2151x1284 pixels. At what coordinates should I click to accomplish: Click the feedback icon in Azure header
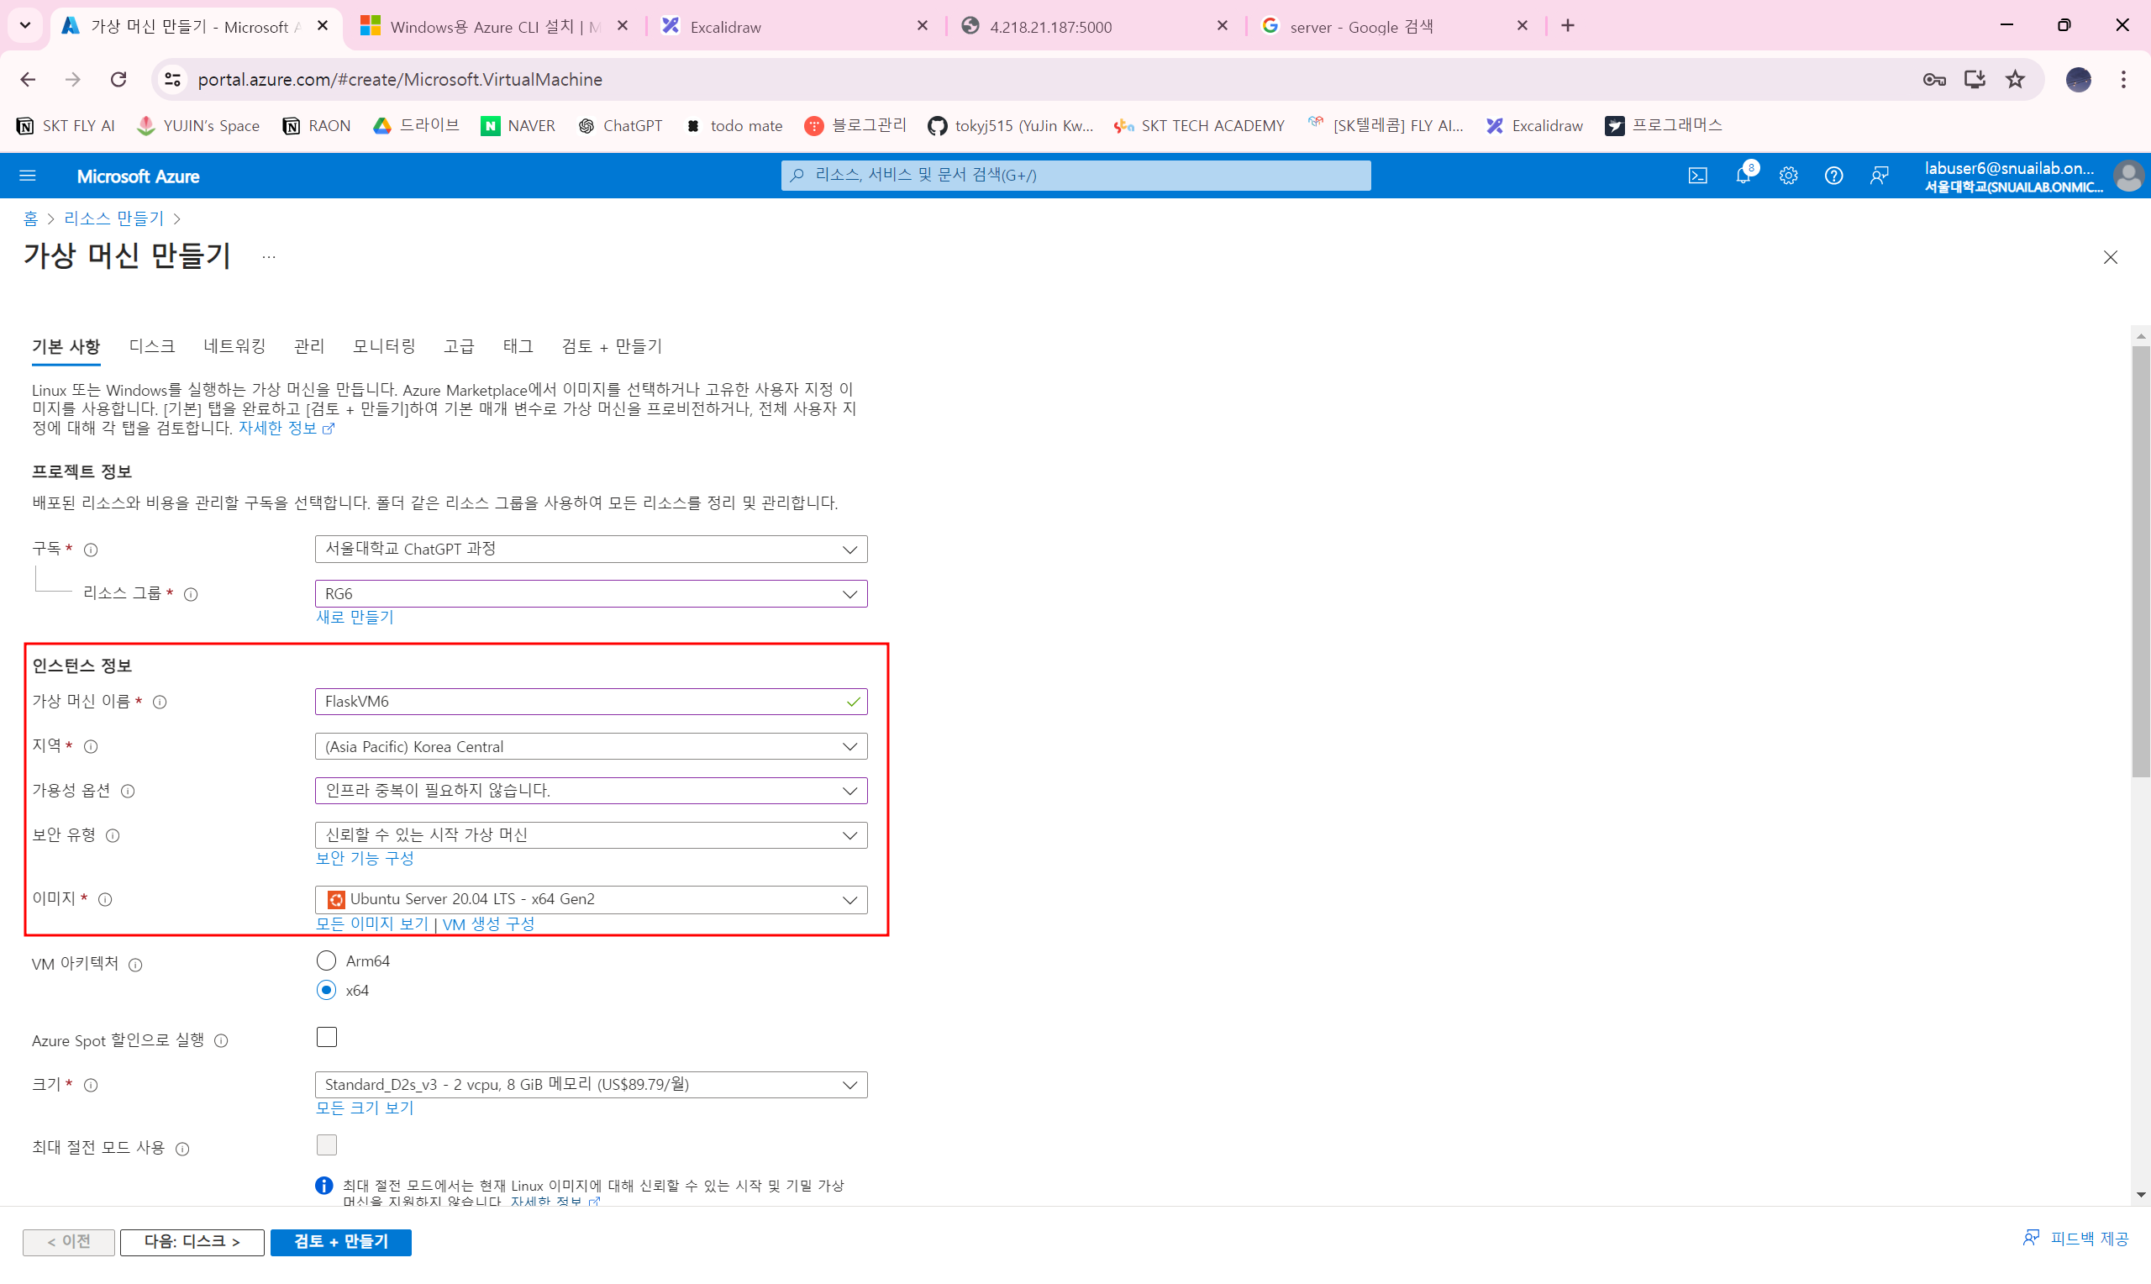coord(1879,176)
